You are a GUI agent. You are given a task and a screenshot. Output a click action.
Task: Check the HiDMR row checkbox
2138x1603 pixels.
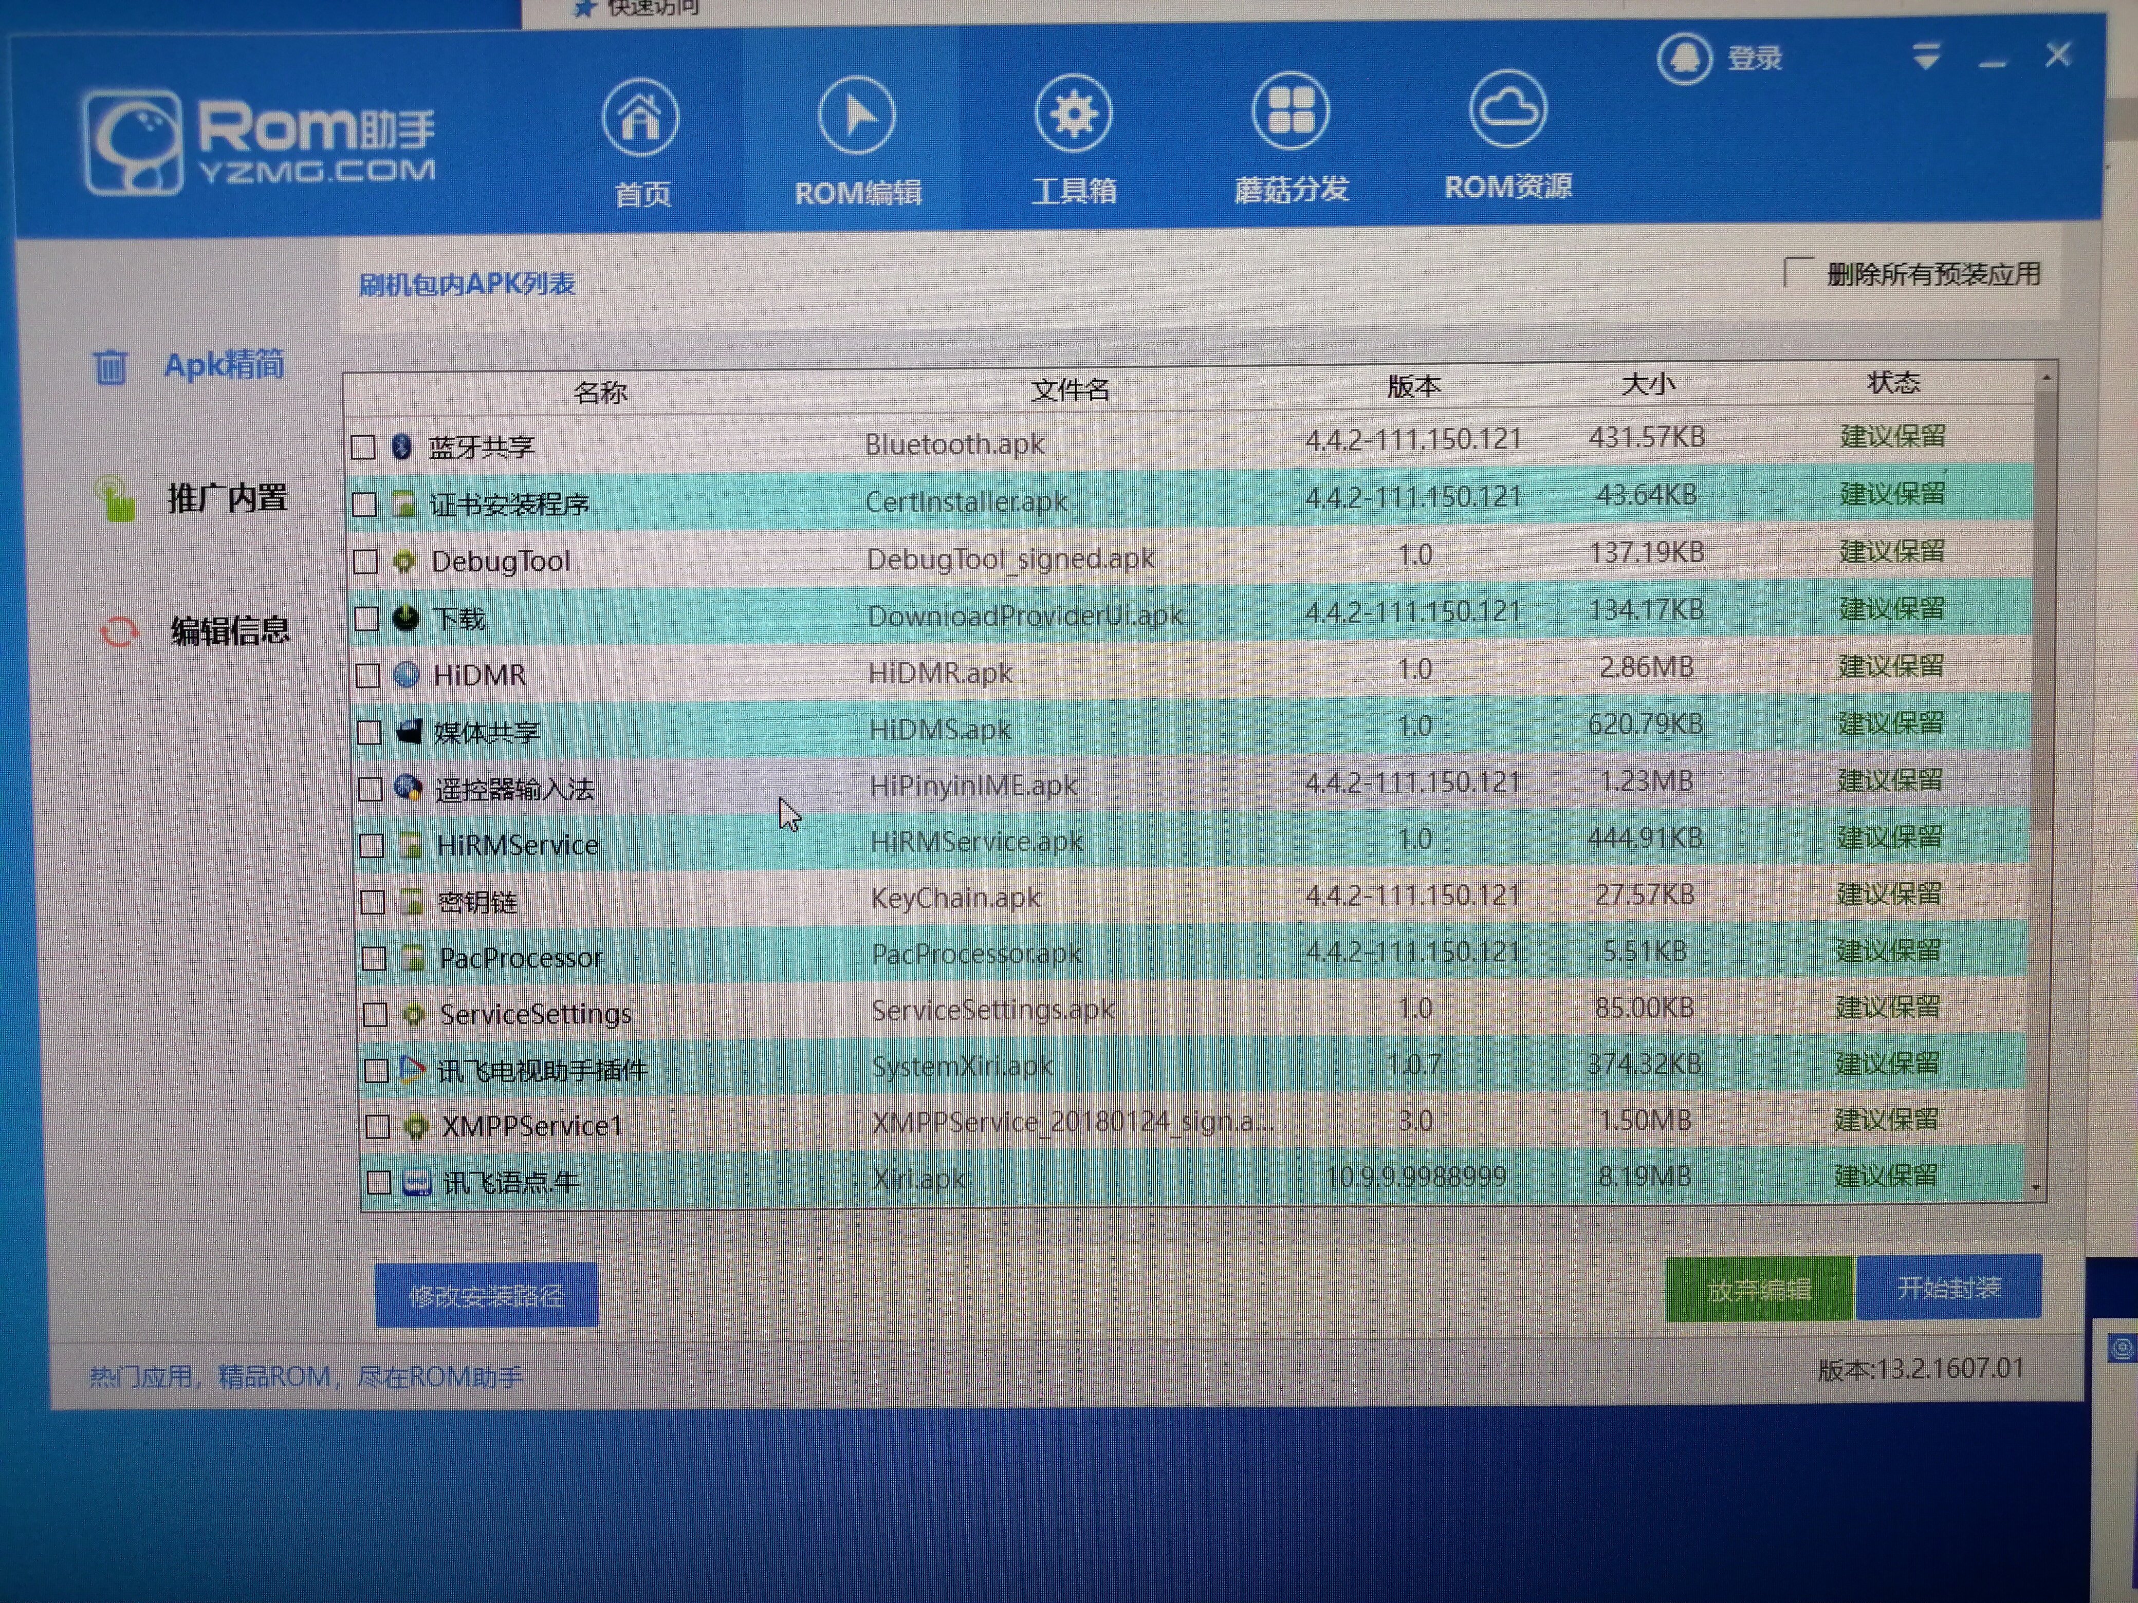(367, 676)
